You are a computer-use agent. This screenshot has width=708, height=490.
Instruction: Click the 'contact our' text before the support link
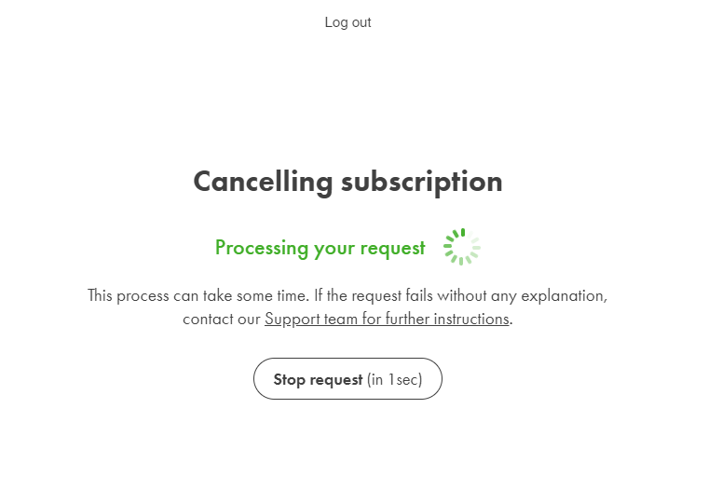[222, 320]
